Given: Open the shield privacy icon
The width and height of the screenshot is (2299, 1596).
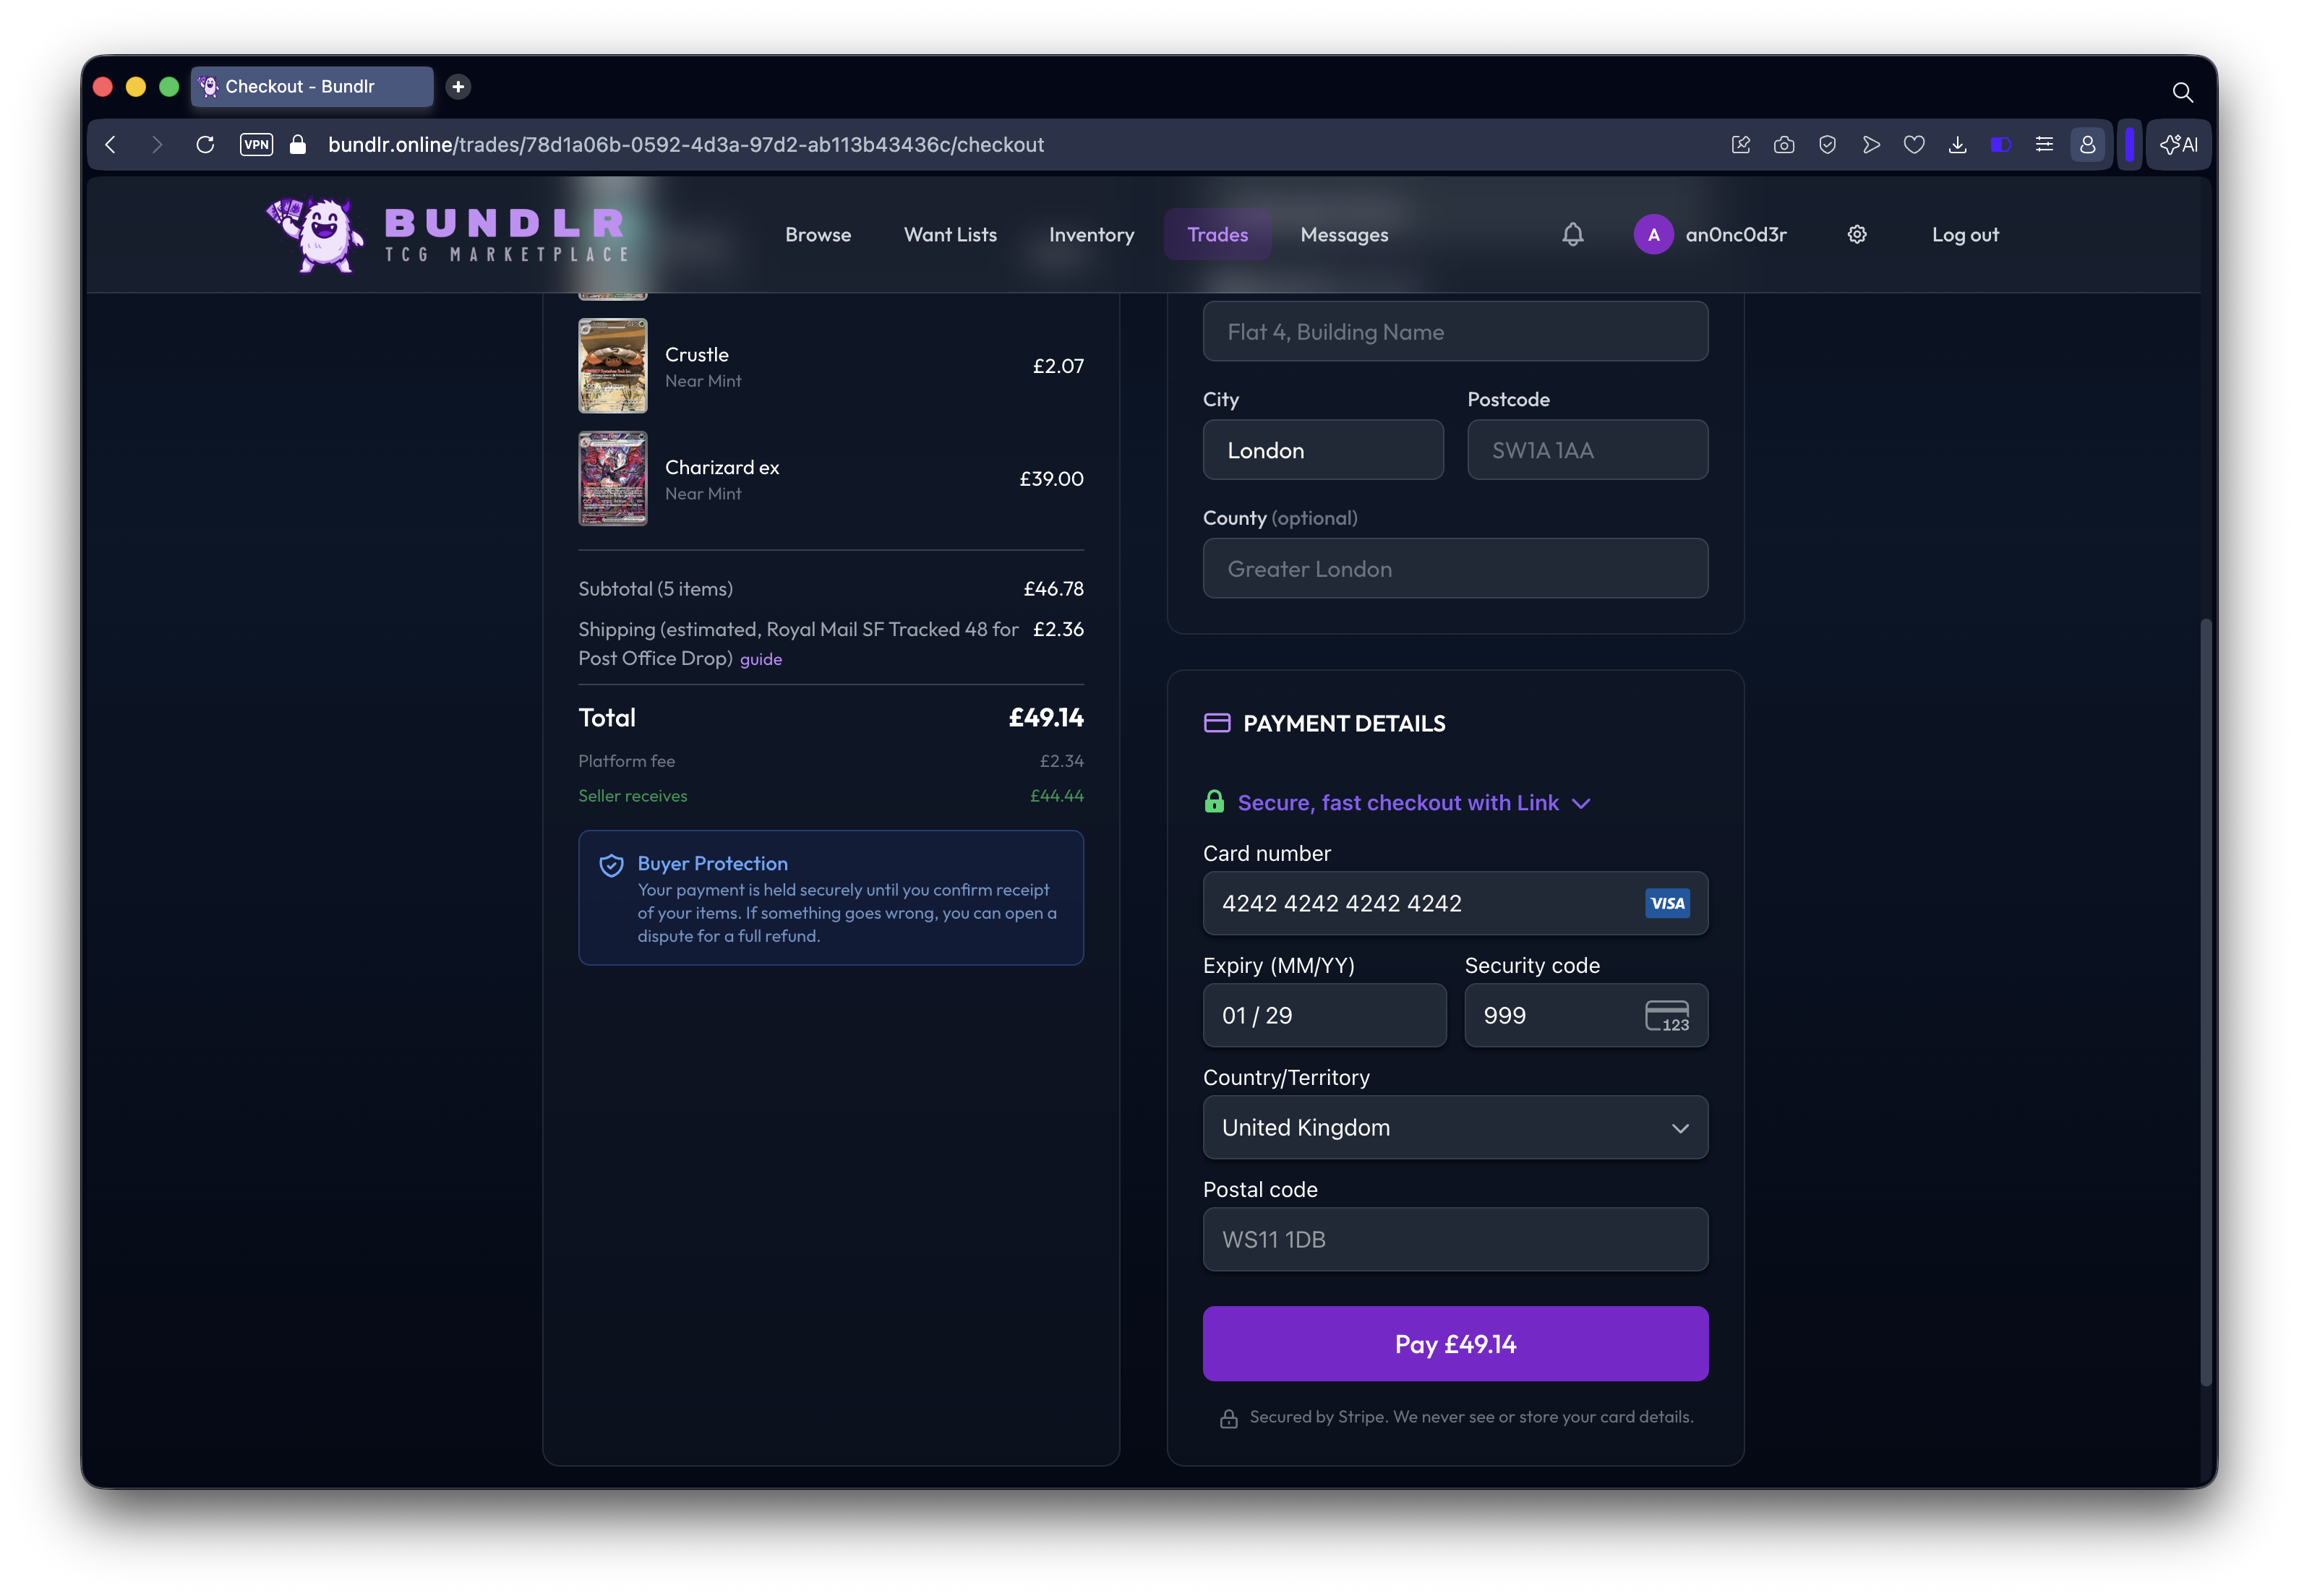Looking at the screenshot, I should tap(1827, 144).
